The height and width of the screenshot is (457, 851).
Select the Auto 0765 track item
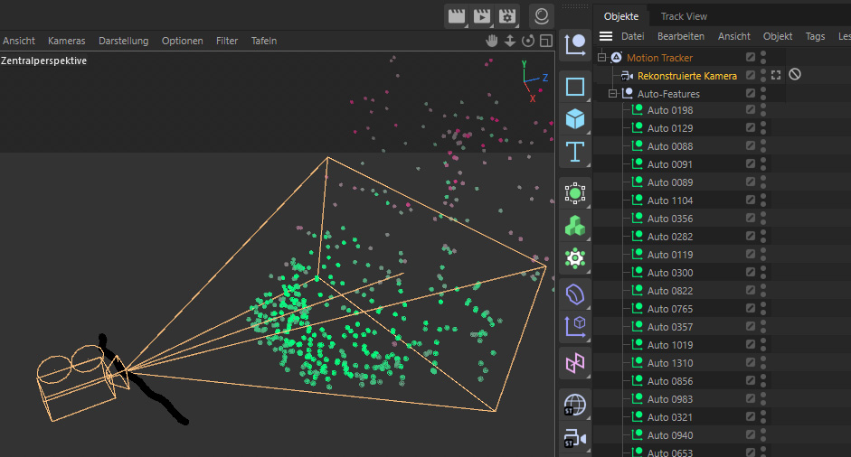670,309
